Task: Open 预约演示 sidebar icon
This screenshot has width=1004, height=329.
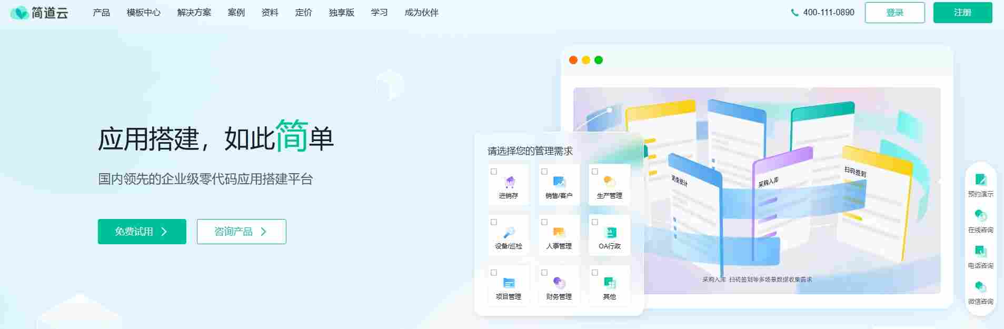Action: click(x=980, y=180)
